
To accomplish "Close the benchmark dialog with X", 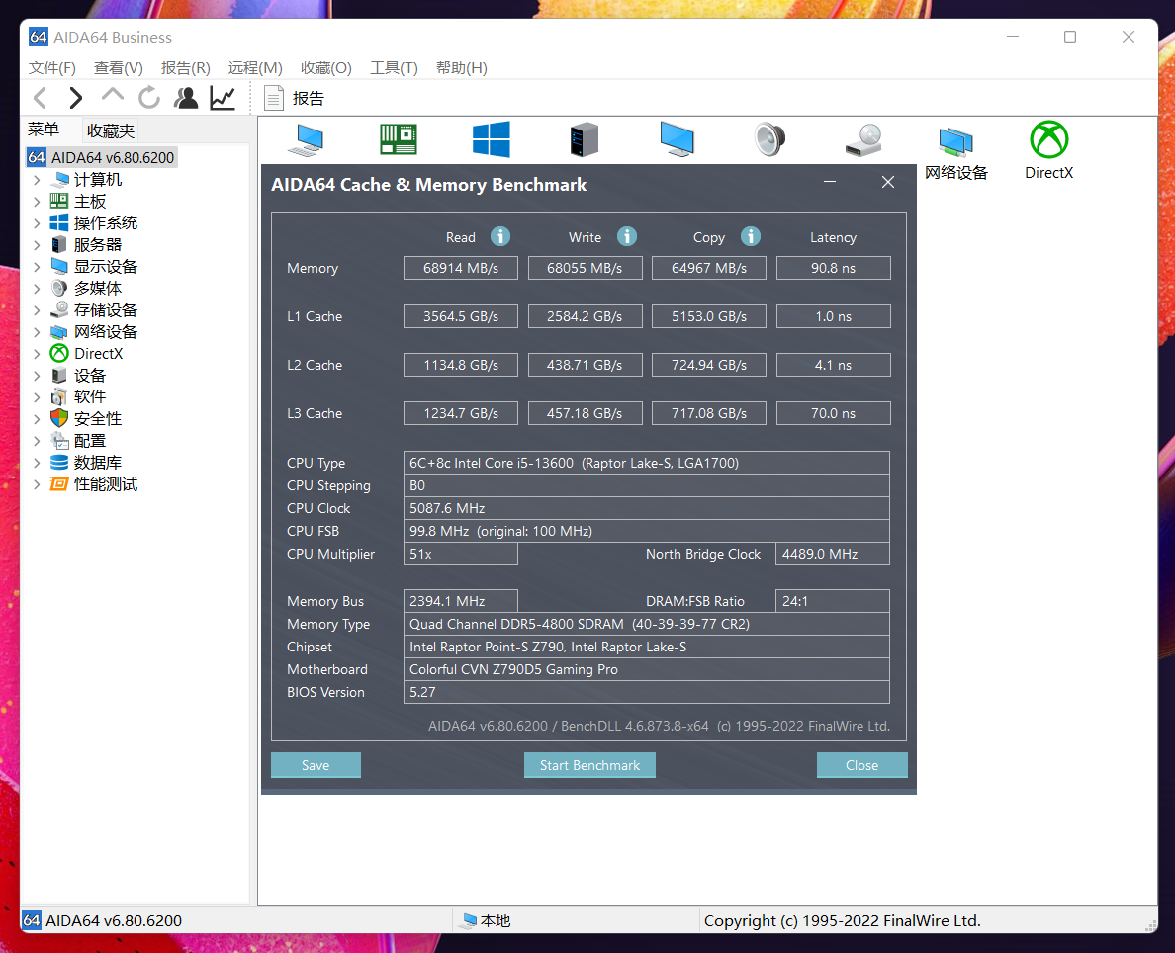I will (888, 182).
